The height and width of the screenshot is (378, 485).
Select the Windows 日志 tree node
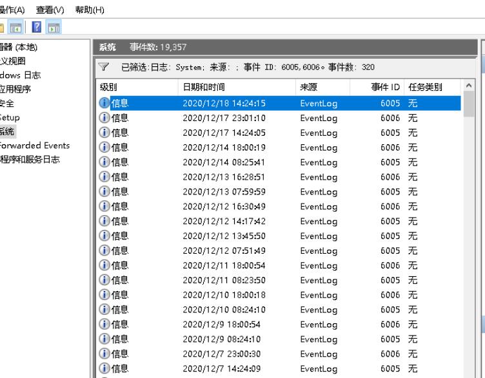[x=21, y=75]
